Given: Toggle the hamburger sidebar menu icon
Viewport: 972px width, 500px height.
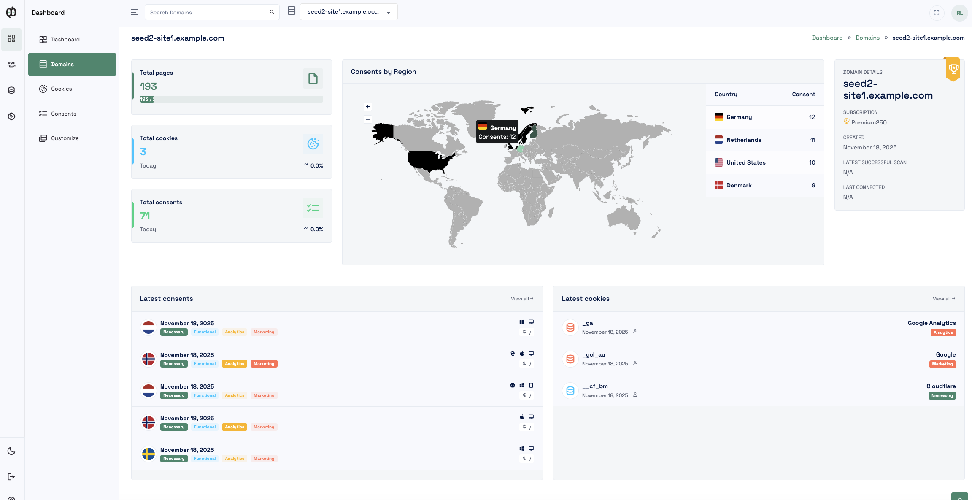Looking at the screenshot, I should [x=135, y=12].
